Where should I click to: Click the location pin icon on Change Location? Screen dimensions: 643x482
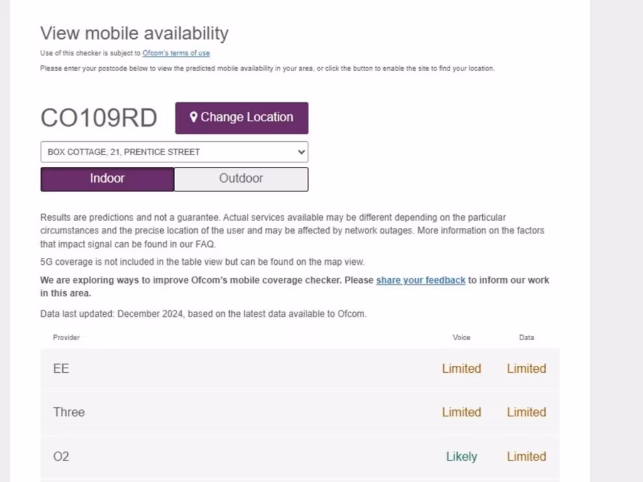tap(194, 117)
